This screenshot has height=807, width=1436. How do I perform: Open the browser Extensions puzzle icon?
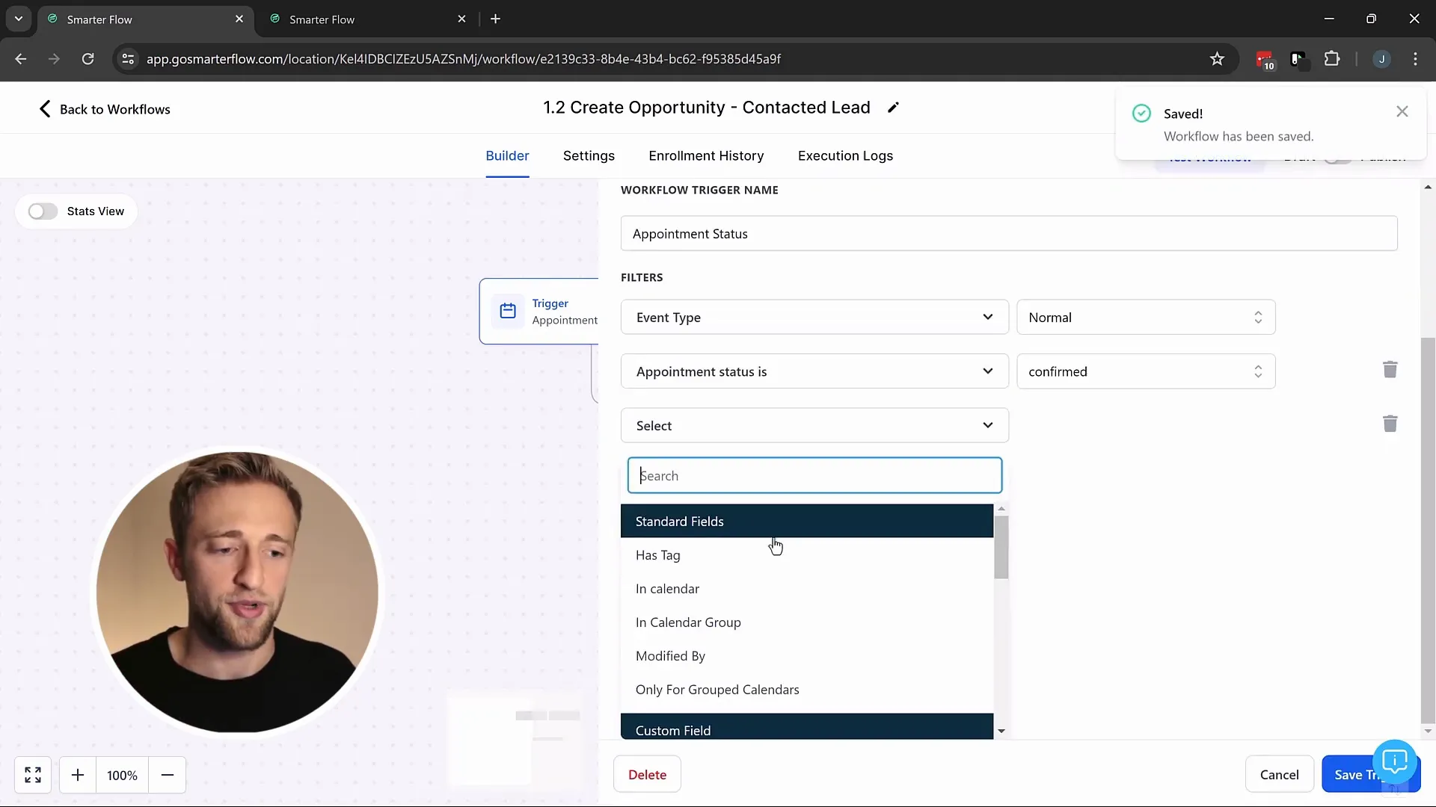coord(1332,59)
